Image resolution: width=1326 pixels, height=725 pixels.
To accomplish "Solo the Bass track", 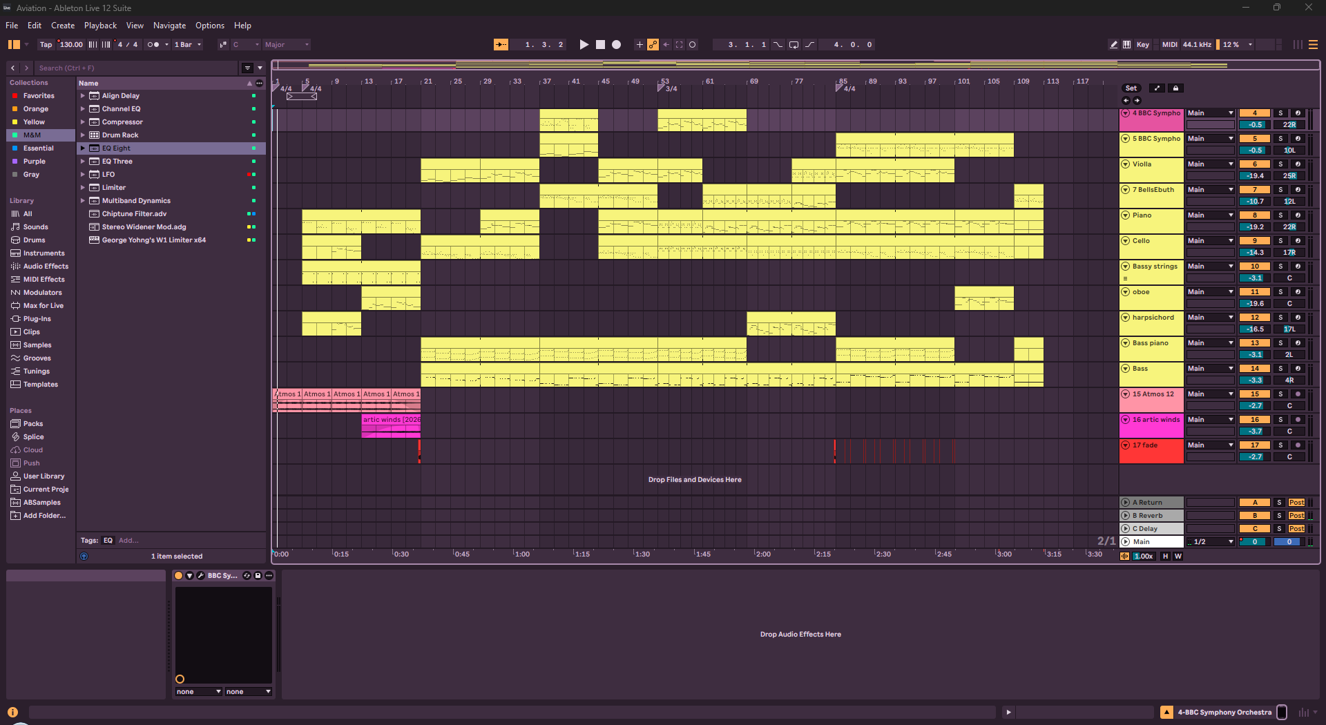I will [1280, 369].
